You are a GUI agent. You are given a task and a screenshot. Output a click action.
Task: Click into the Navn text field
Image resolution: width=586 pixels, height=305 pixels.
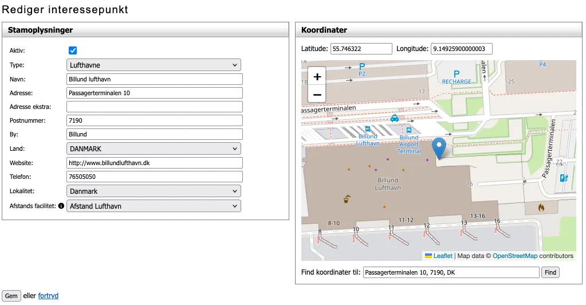155,79
